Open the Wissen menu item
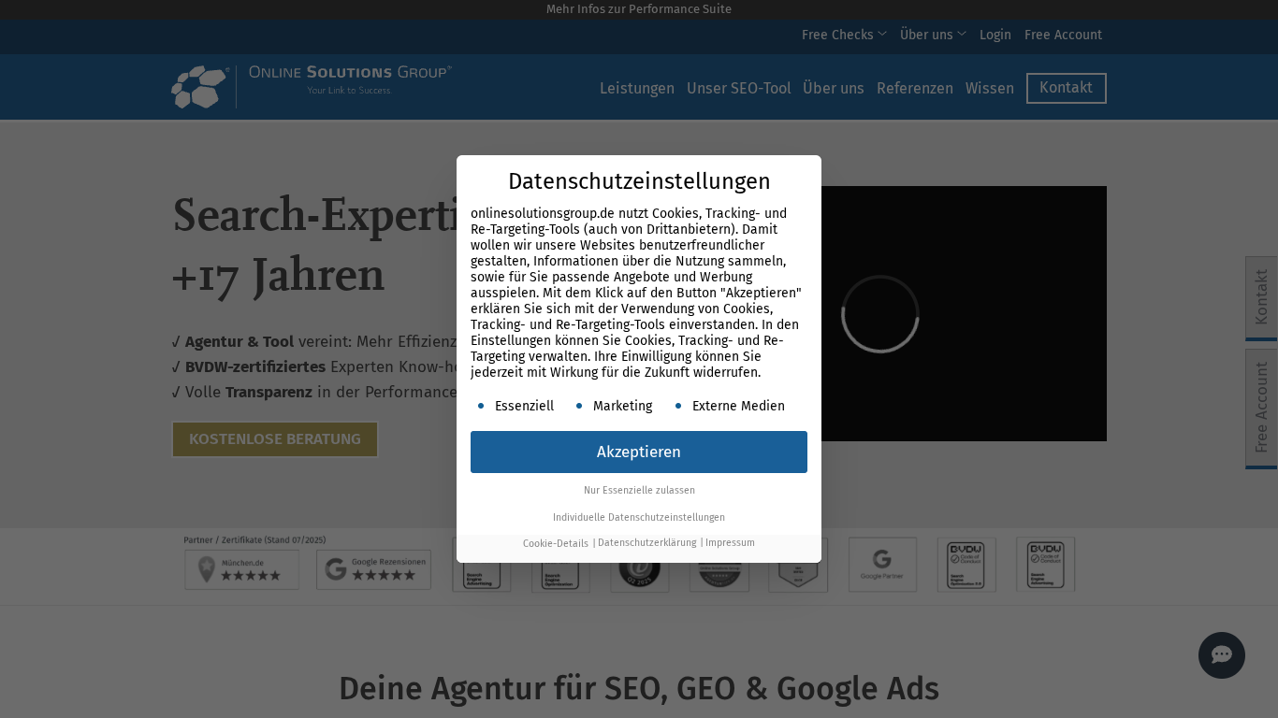The height and width of the screenshot is (718, 1278). 990,88
